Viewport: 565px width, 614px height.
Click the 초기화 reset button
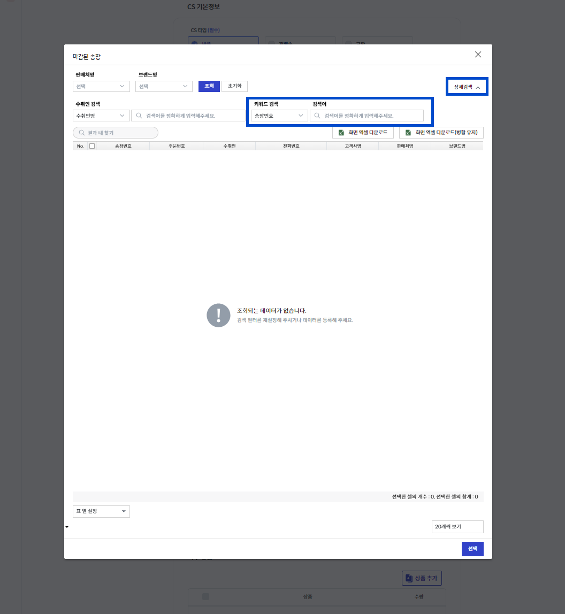click(234, 86)
